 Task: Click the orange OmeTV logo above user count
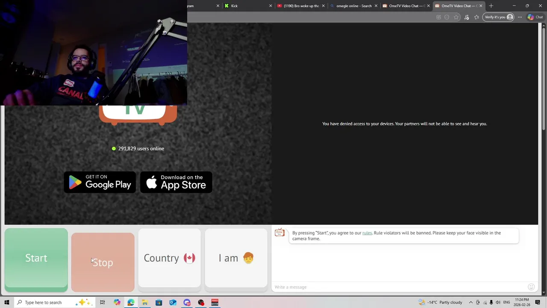pos(138,115)
